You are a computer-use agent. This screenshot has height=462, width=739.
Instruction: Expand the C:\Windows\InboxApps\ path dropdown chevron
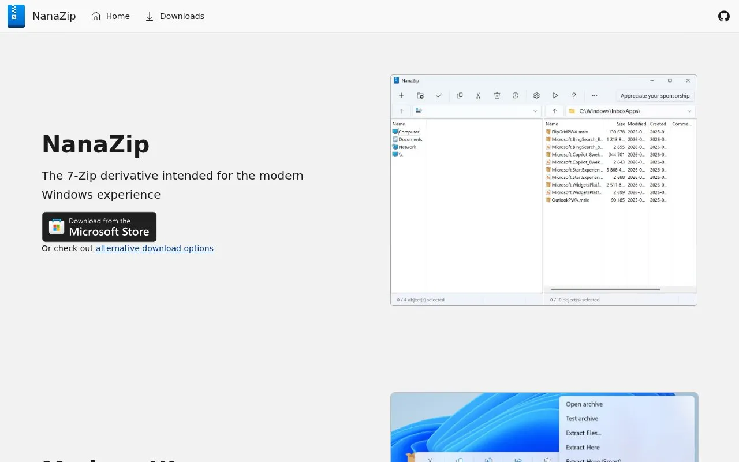click(689, 111)
